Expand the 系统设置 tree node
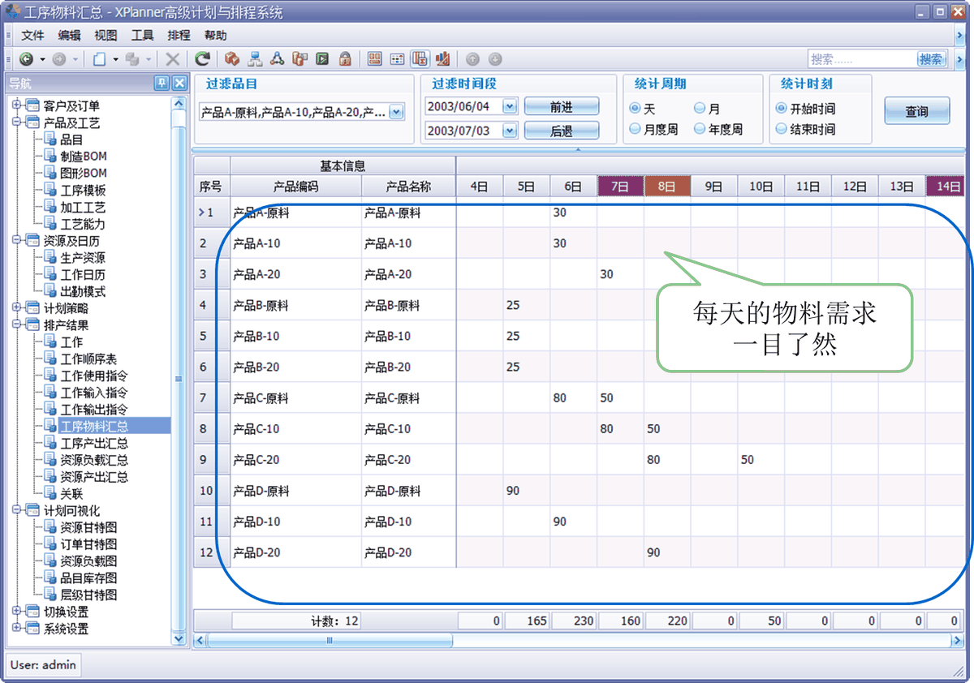This screenshot has height=683, width=974. (16, 629)
